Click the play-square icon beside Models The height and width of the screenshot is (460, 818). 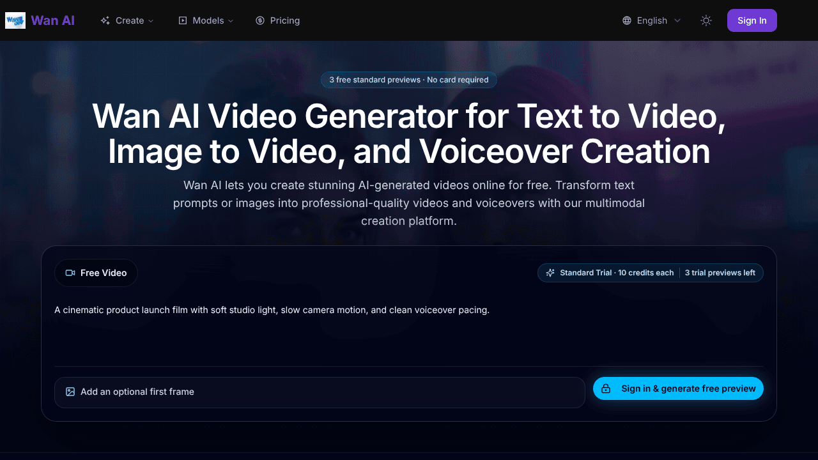point(183,20)
